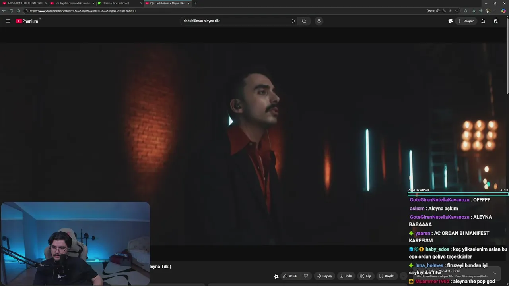
Task: Open the Copilot icon in the browser toolbar
Action: tap(503, 11)
